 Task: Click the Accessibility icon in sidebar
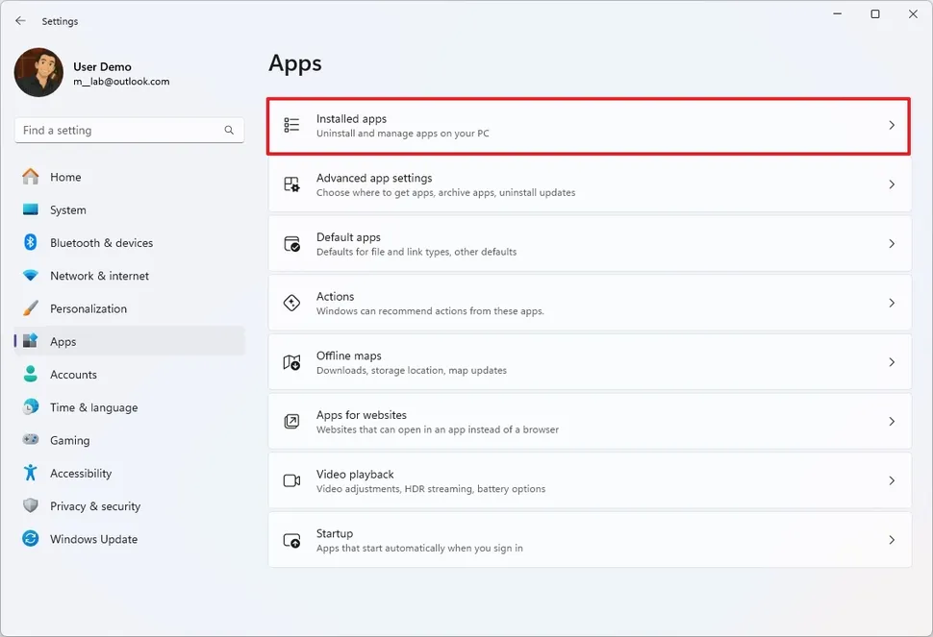coord(30,473)
